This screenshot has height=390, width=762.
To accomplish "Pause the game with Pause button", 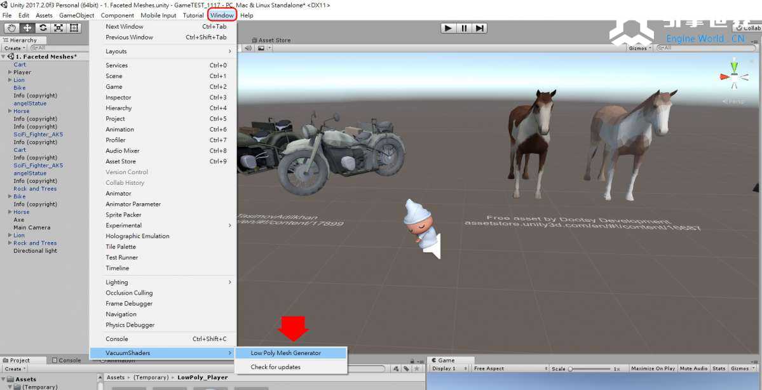I will (x=463, y=28).
